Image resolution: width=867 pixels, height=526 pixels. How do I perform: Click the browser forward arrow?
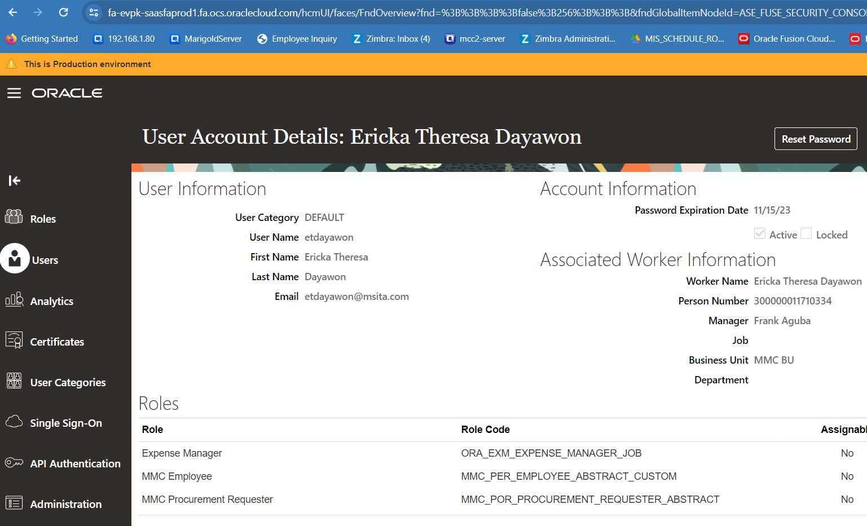[x=38, y=12]
